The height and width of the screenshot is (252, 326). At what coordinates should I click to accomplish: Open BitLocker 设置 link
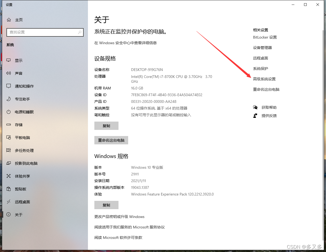point(265,37)
